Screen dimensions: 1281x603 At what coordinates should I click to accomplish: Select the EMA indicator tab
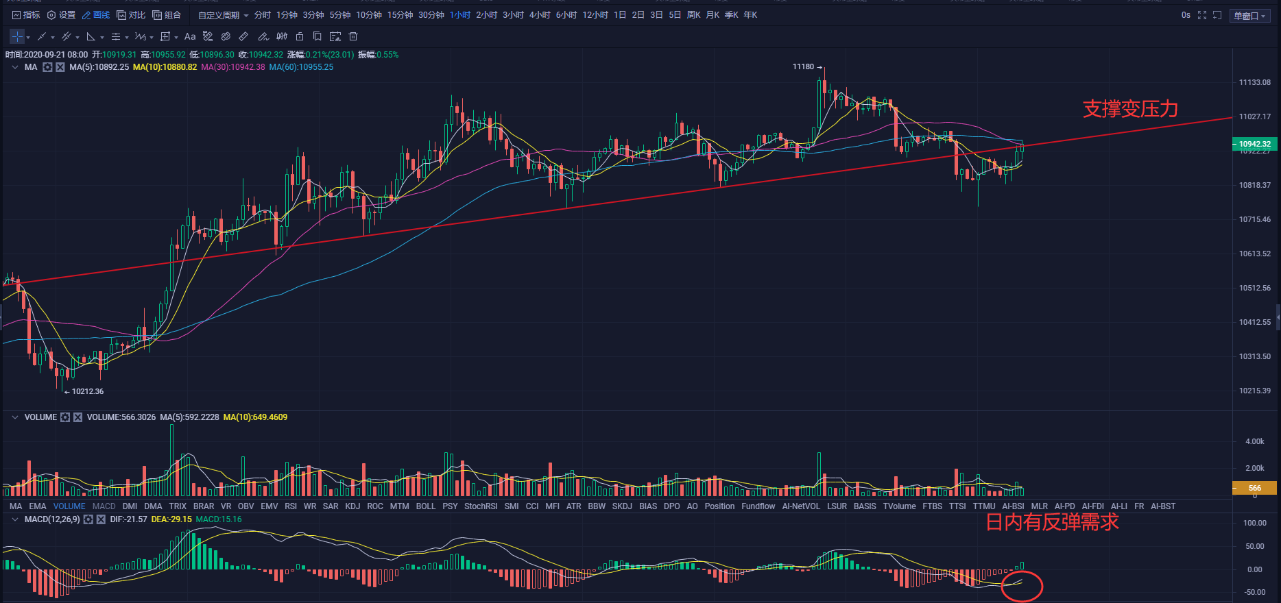(x=38, y=506)
